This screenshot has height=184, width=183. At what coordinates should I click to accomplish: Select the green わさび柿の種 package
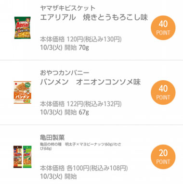[x=27, y=157]
